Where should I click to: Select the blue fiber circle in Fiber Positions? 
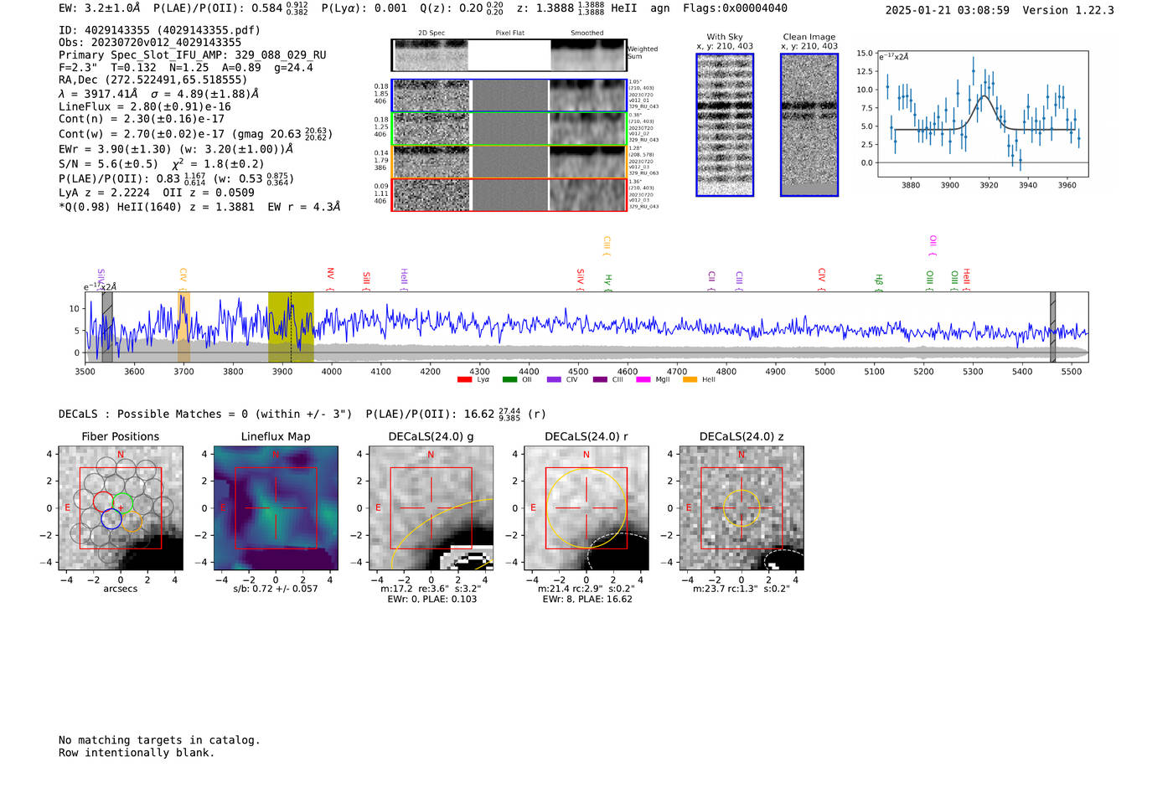pyautogui.click(x=111, y=518)
